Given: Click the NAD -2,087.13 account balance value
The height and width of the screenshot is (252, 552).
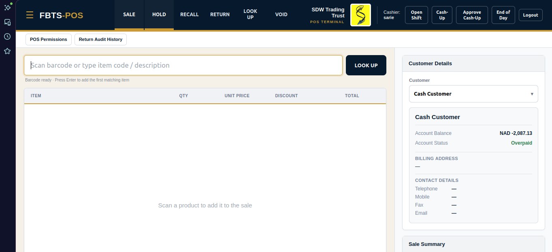Looking at the screenshot, I should point(516,133).
